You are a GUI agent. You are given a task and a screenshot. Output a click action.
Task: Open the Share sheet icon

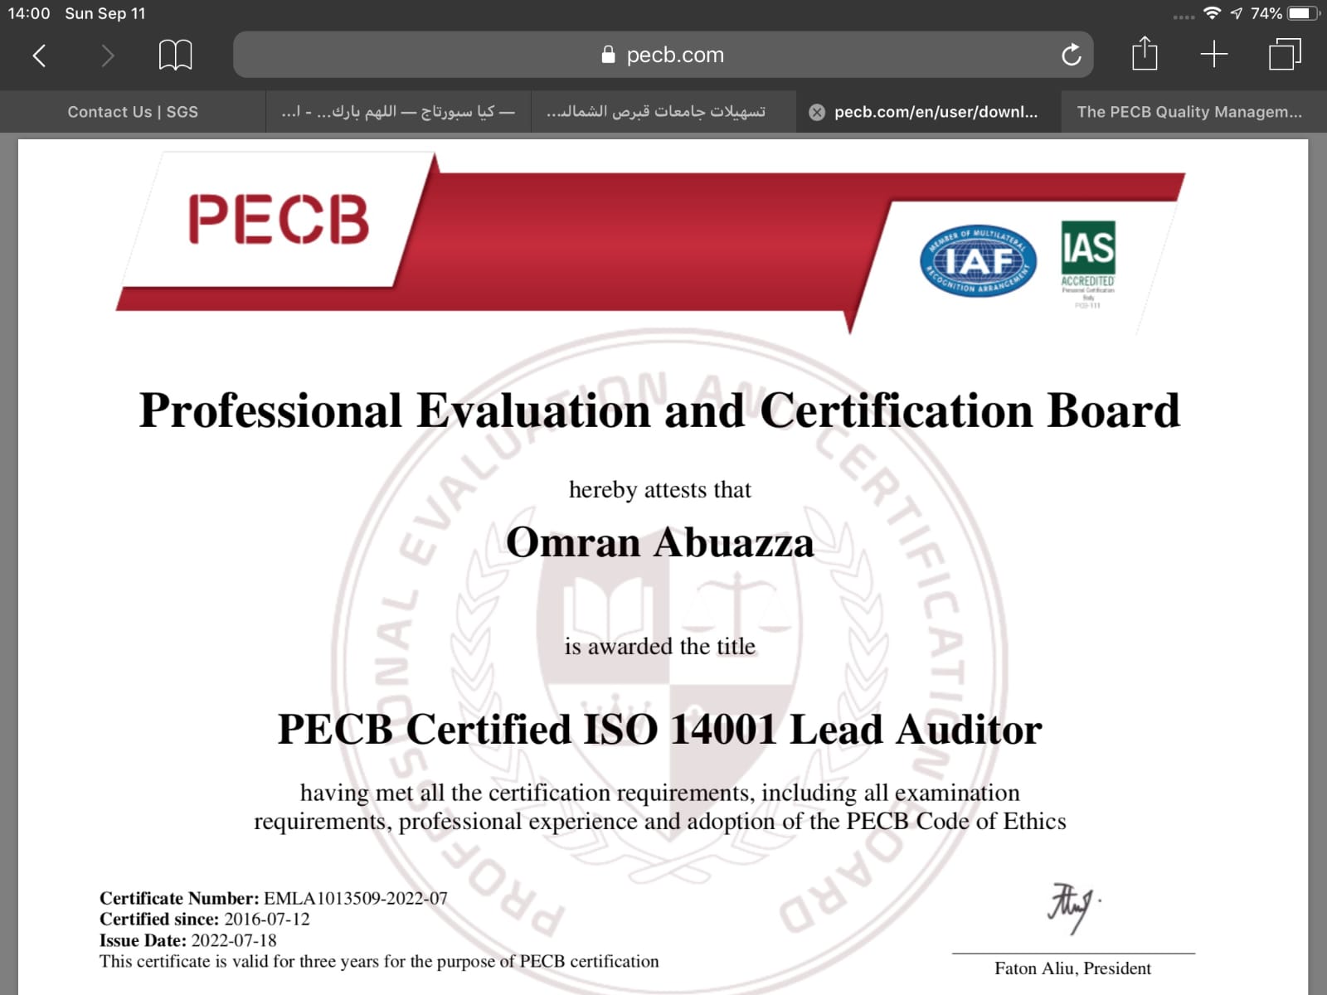1145,54
